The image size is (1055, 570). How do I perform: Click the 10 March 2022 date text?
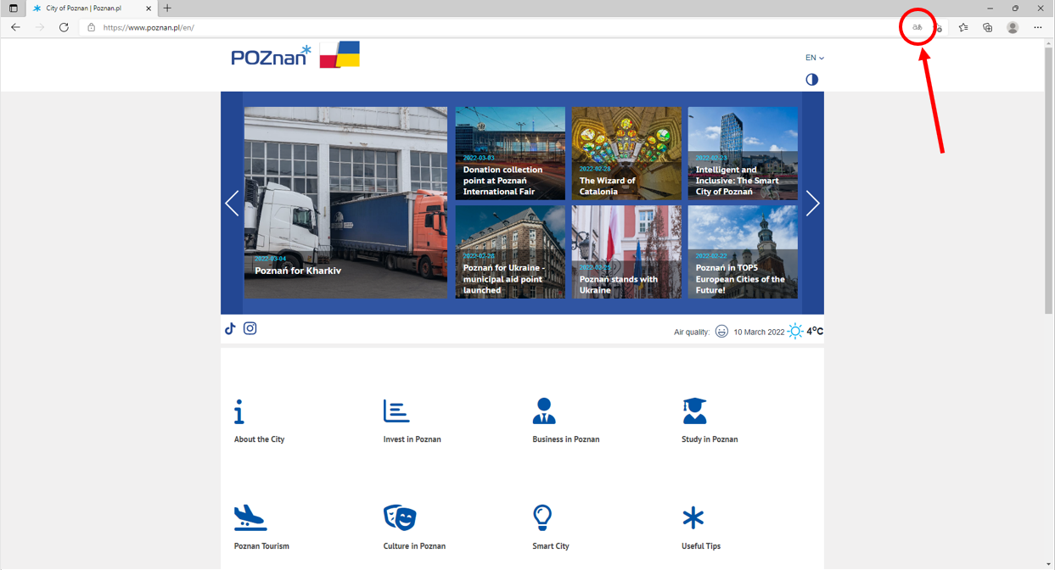[x=759, y=332]
